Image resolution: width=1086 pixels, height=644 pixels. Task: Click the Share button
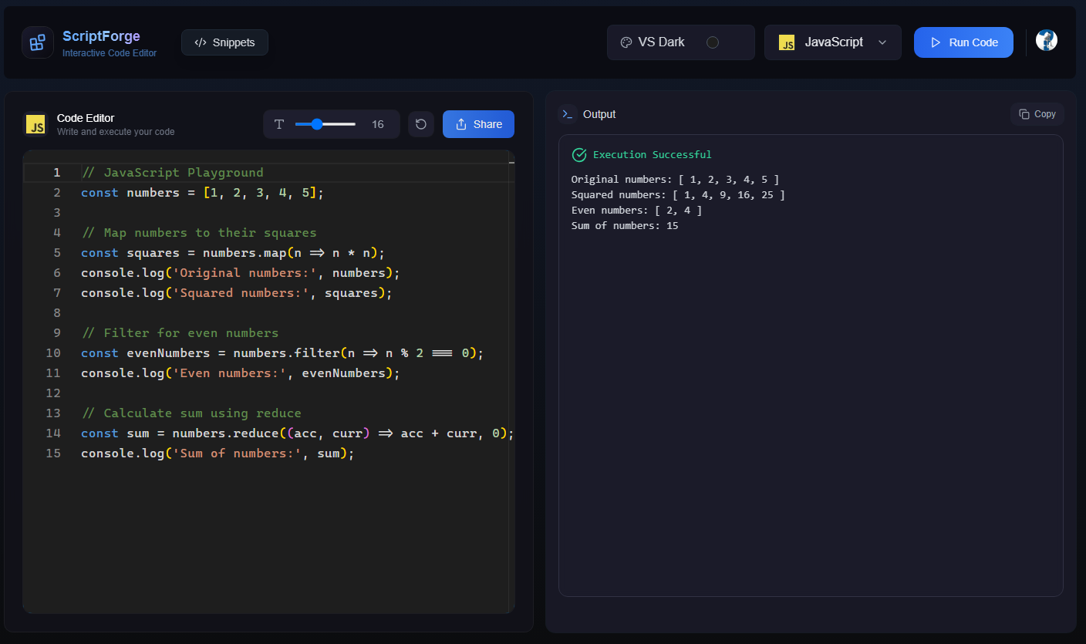click(x=478, y=124)
